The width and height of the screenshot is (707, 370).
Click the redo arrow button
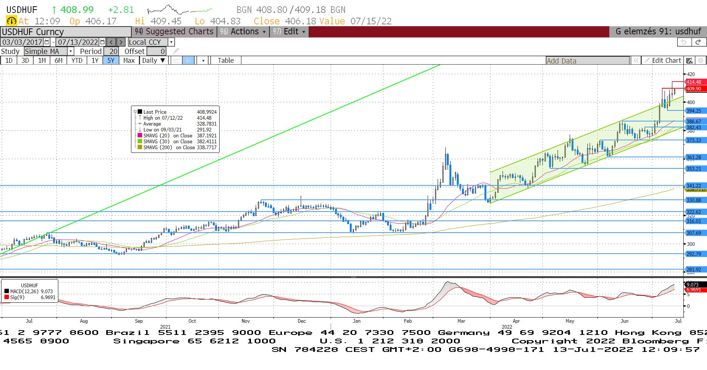pyautogui.click(x=698, y=42)
